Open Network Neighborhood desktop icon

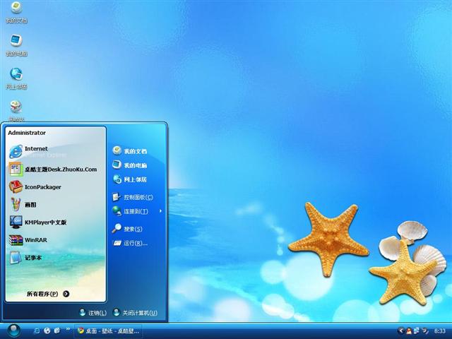tap(16, 78)
